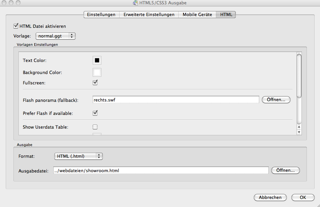Click the Flash panorama fallback text field

(175, 99)
